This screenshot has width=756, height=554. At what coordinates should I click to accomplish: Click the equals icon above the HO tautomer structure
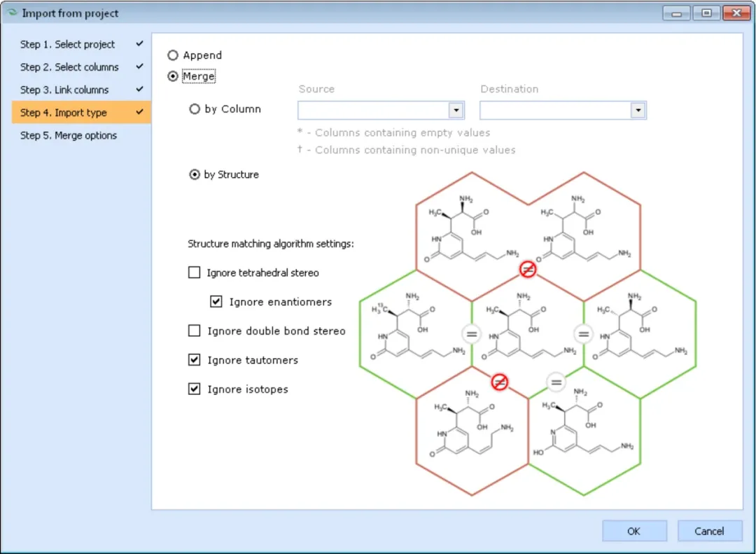point(556,382)
